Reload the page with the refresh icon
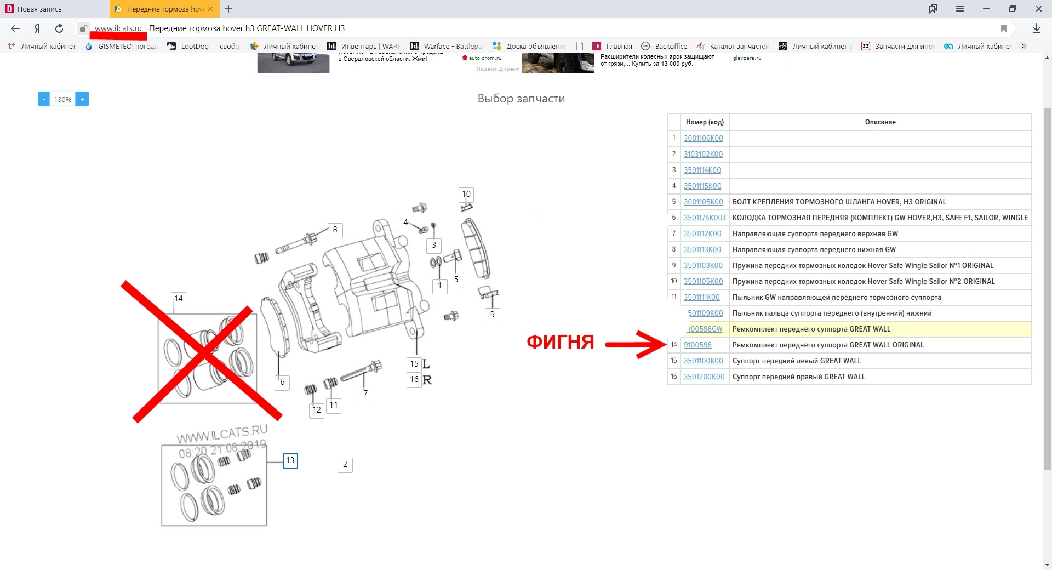Viewport: 1052px width, 570px height. coord(59,29)
